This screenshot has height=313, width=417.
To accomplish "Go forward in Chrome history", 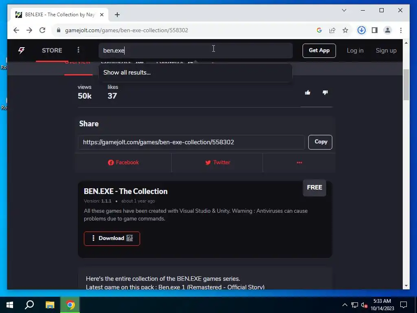I will [29, 30].
